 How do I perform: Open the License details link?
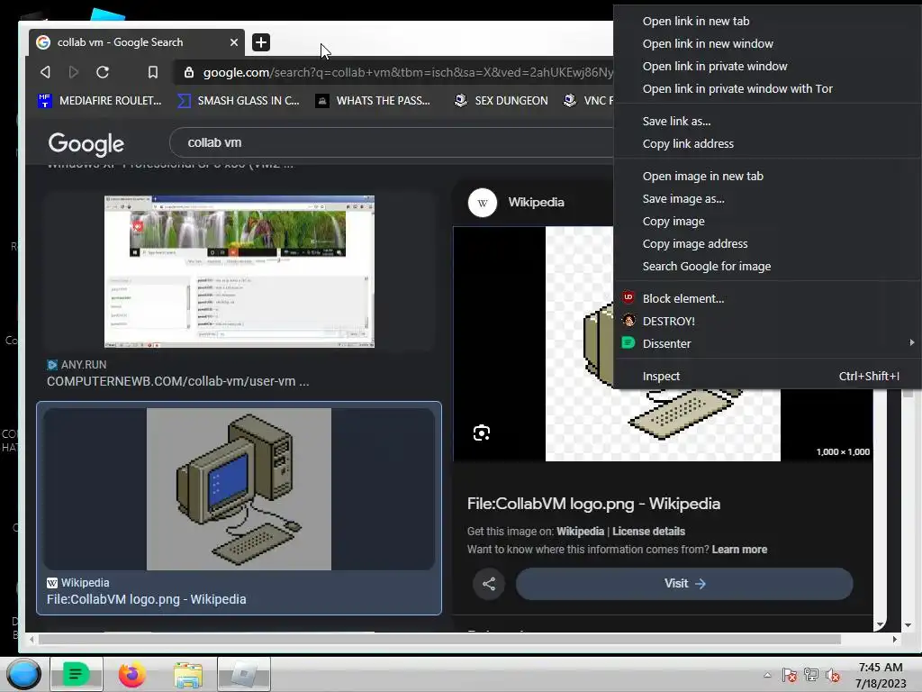(648, 532)
